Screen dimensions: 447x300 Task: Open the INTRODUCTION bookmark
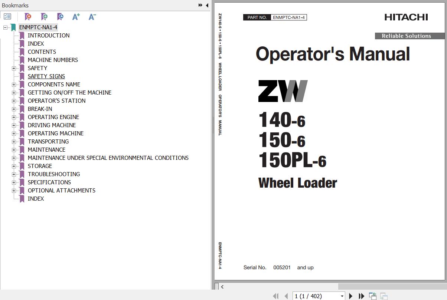tap(49, 36)
